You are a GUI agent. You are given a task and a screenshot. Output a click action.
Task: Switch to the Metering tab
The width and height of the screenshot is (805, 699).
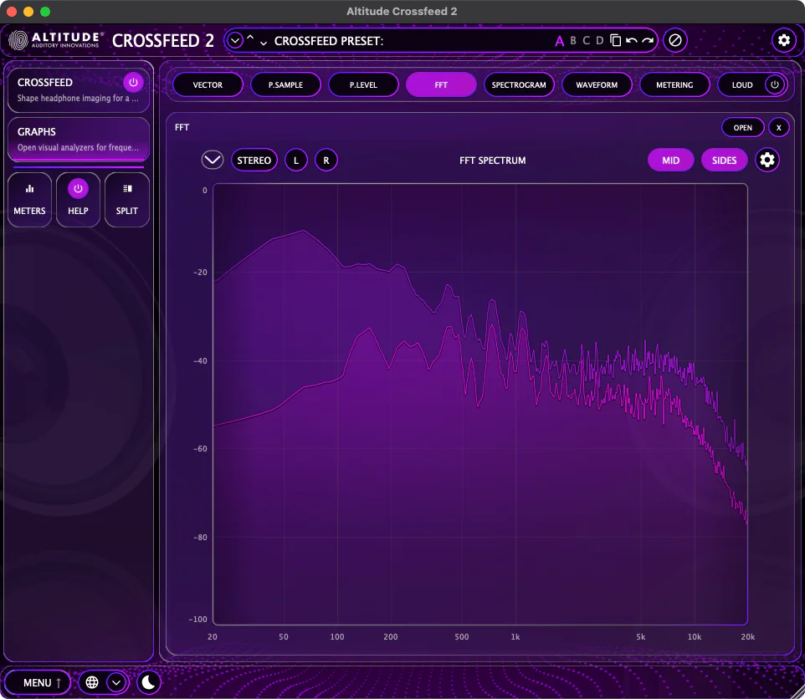point(674,84)
